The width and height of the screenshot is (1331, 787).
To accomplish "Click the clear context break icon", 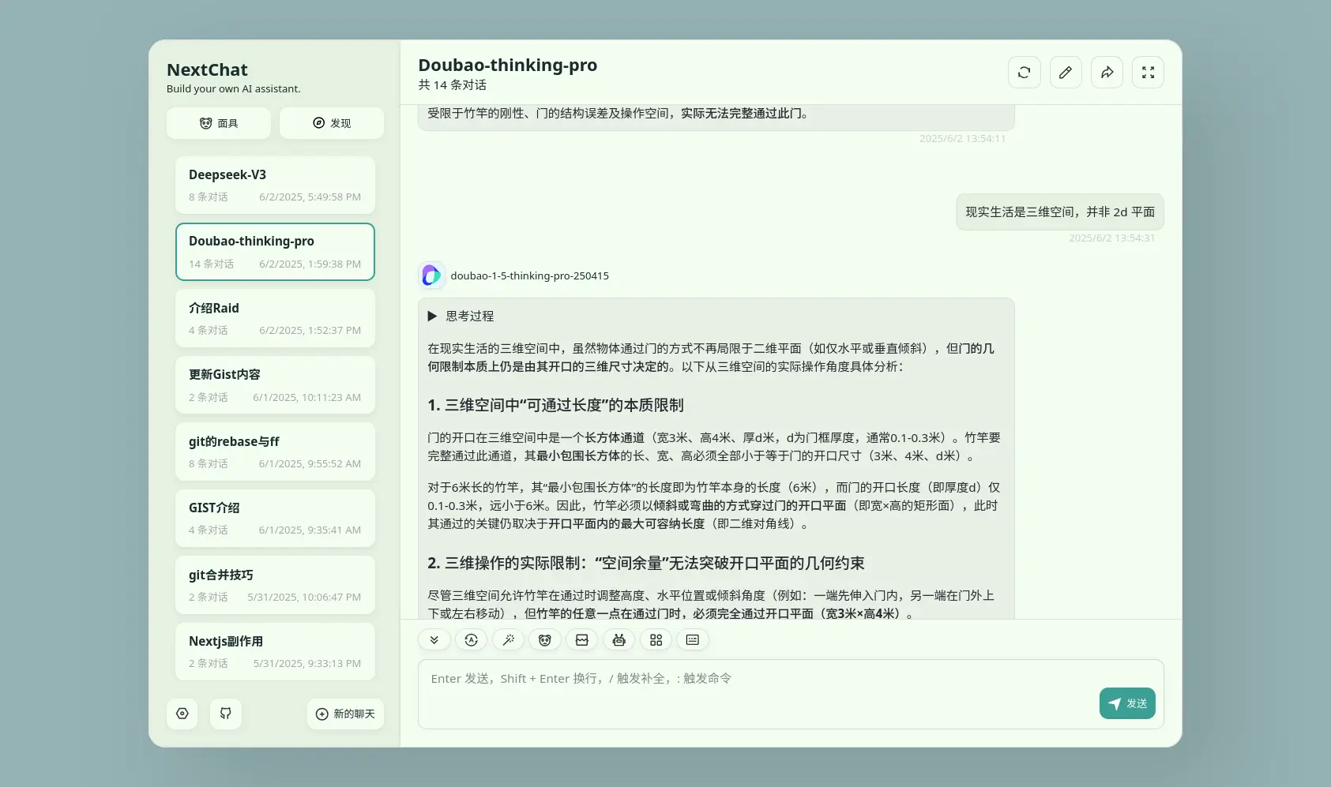I will [582, 640].
